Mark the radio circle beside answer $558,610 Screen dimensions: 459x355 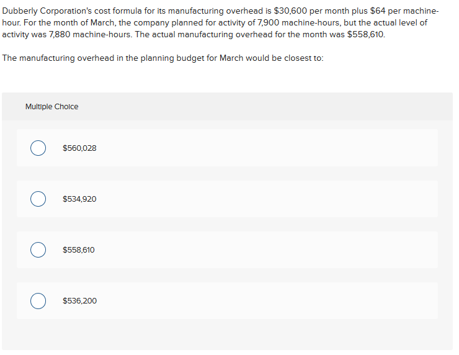click(38, 250)
